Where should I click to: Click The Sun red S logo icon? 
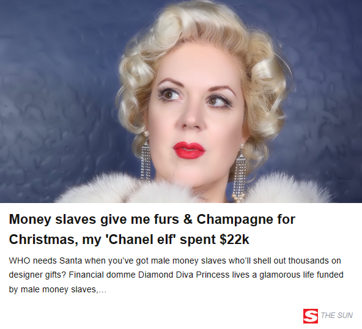point(310,316)
